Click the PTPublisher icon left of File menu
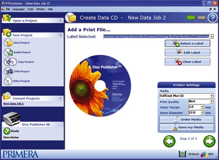The image size is (219, 160). coord(3,9)
